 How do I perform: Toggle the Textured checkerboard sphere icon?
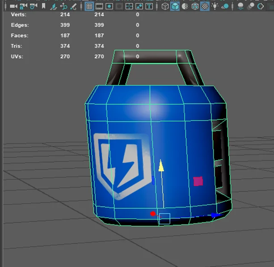(205, 6)
